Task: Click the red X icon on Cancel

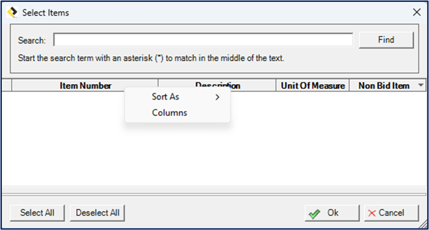Action: tap(372, 213)
